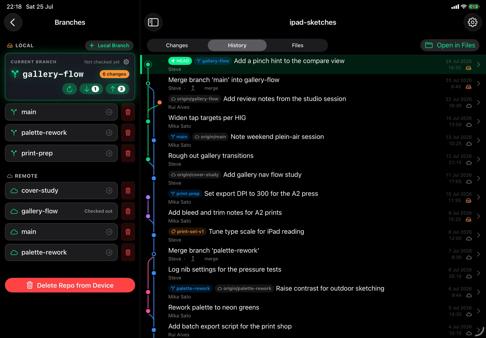The width and height of the screenshot is (486, 338).
Task: Click the ipad-sketches repo title
Action: [313, 22]
